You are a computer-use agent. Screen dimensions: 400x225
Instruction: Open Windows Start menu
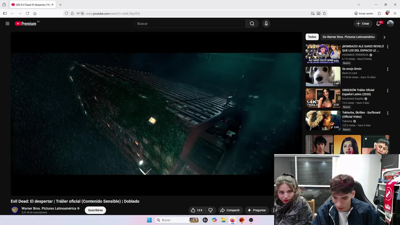(x=149, y=220)
